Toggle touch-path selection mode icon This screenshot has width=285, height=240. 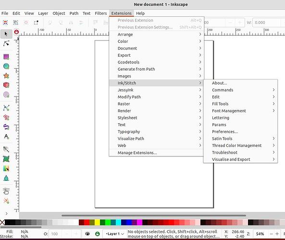coord(36,23)
